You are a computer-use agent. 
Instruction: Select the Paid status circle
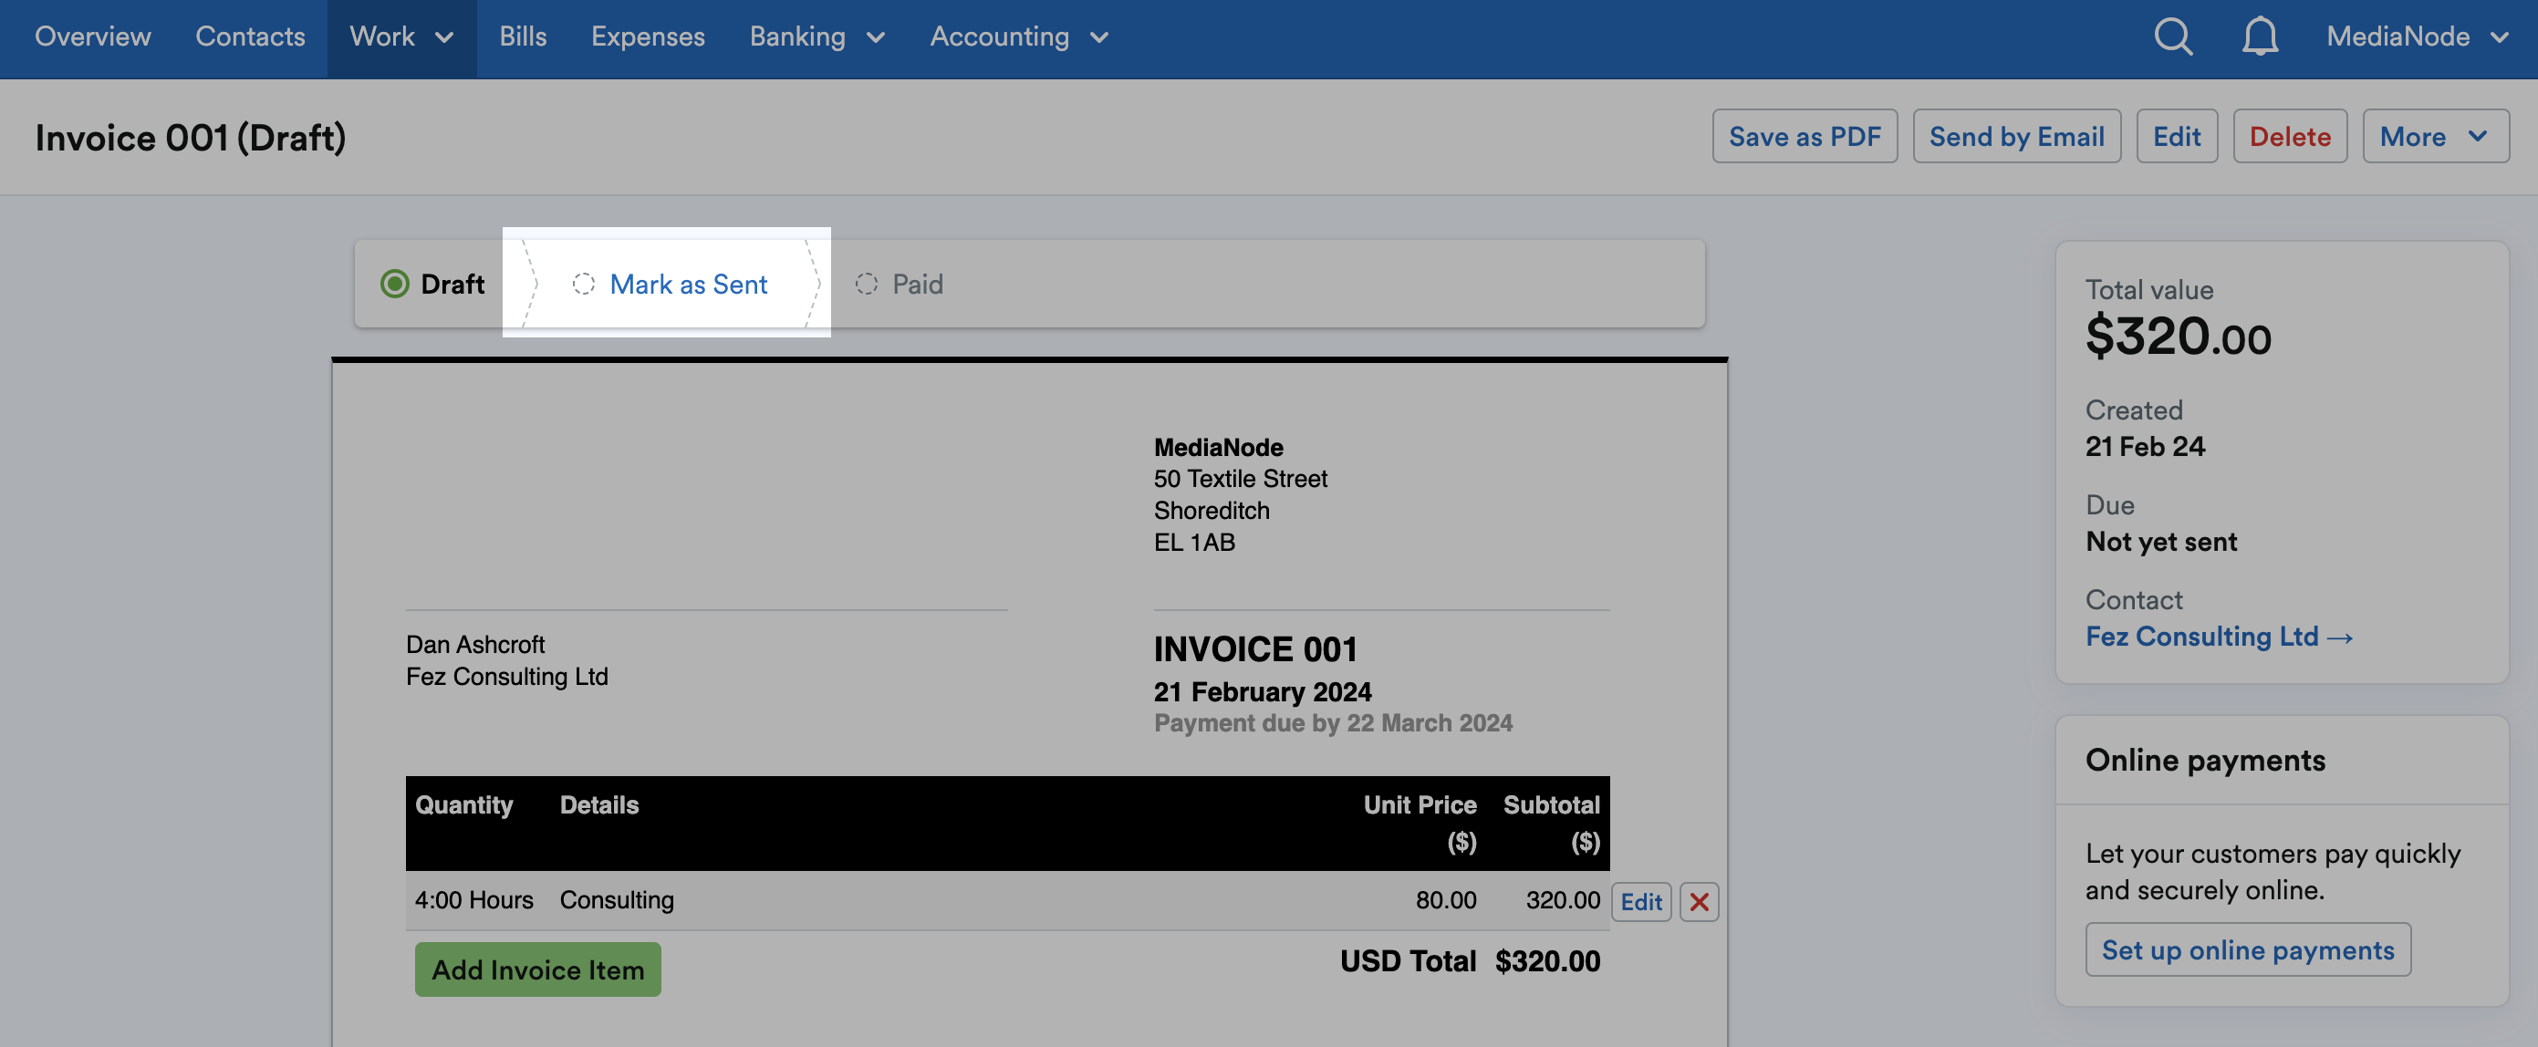[866, 284]
